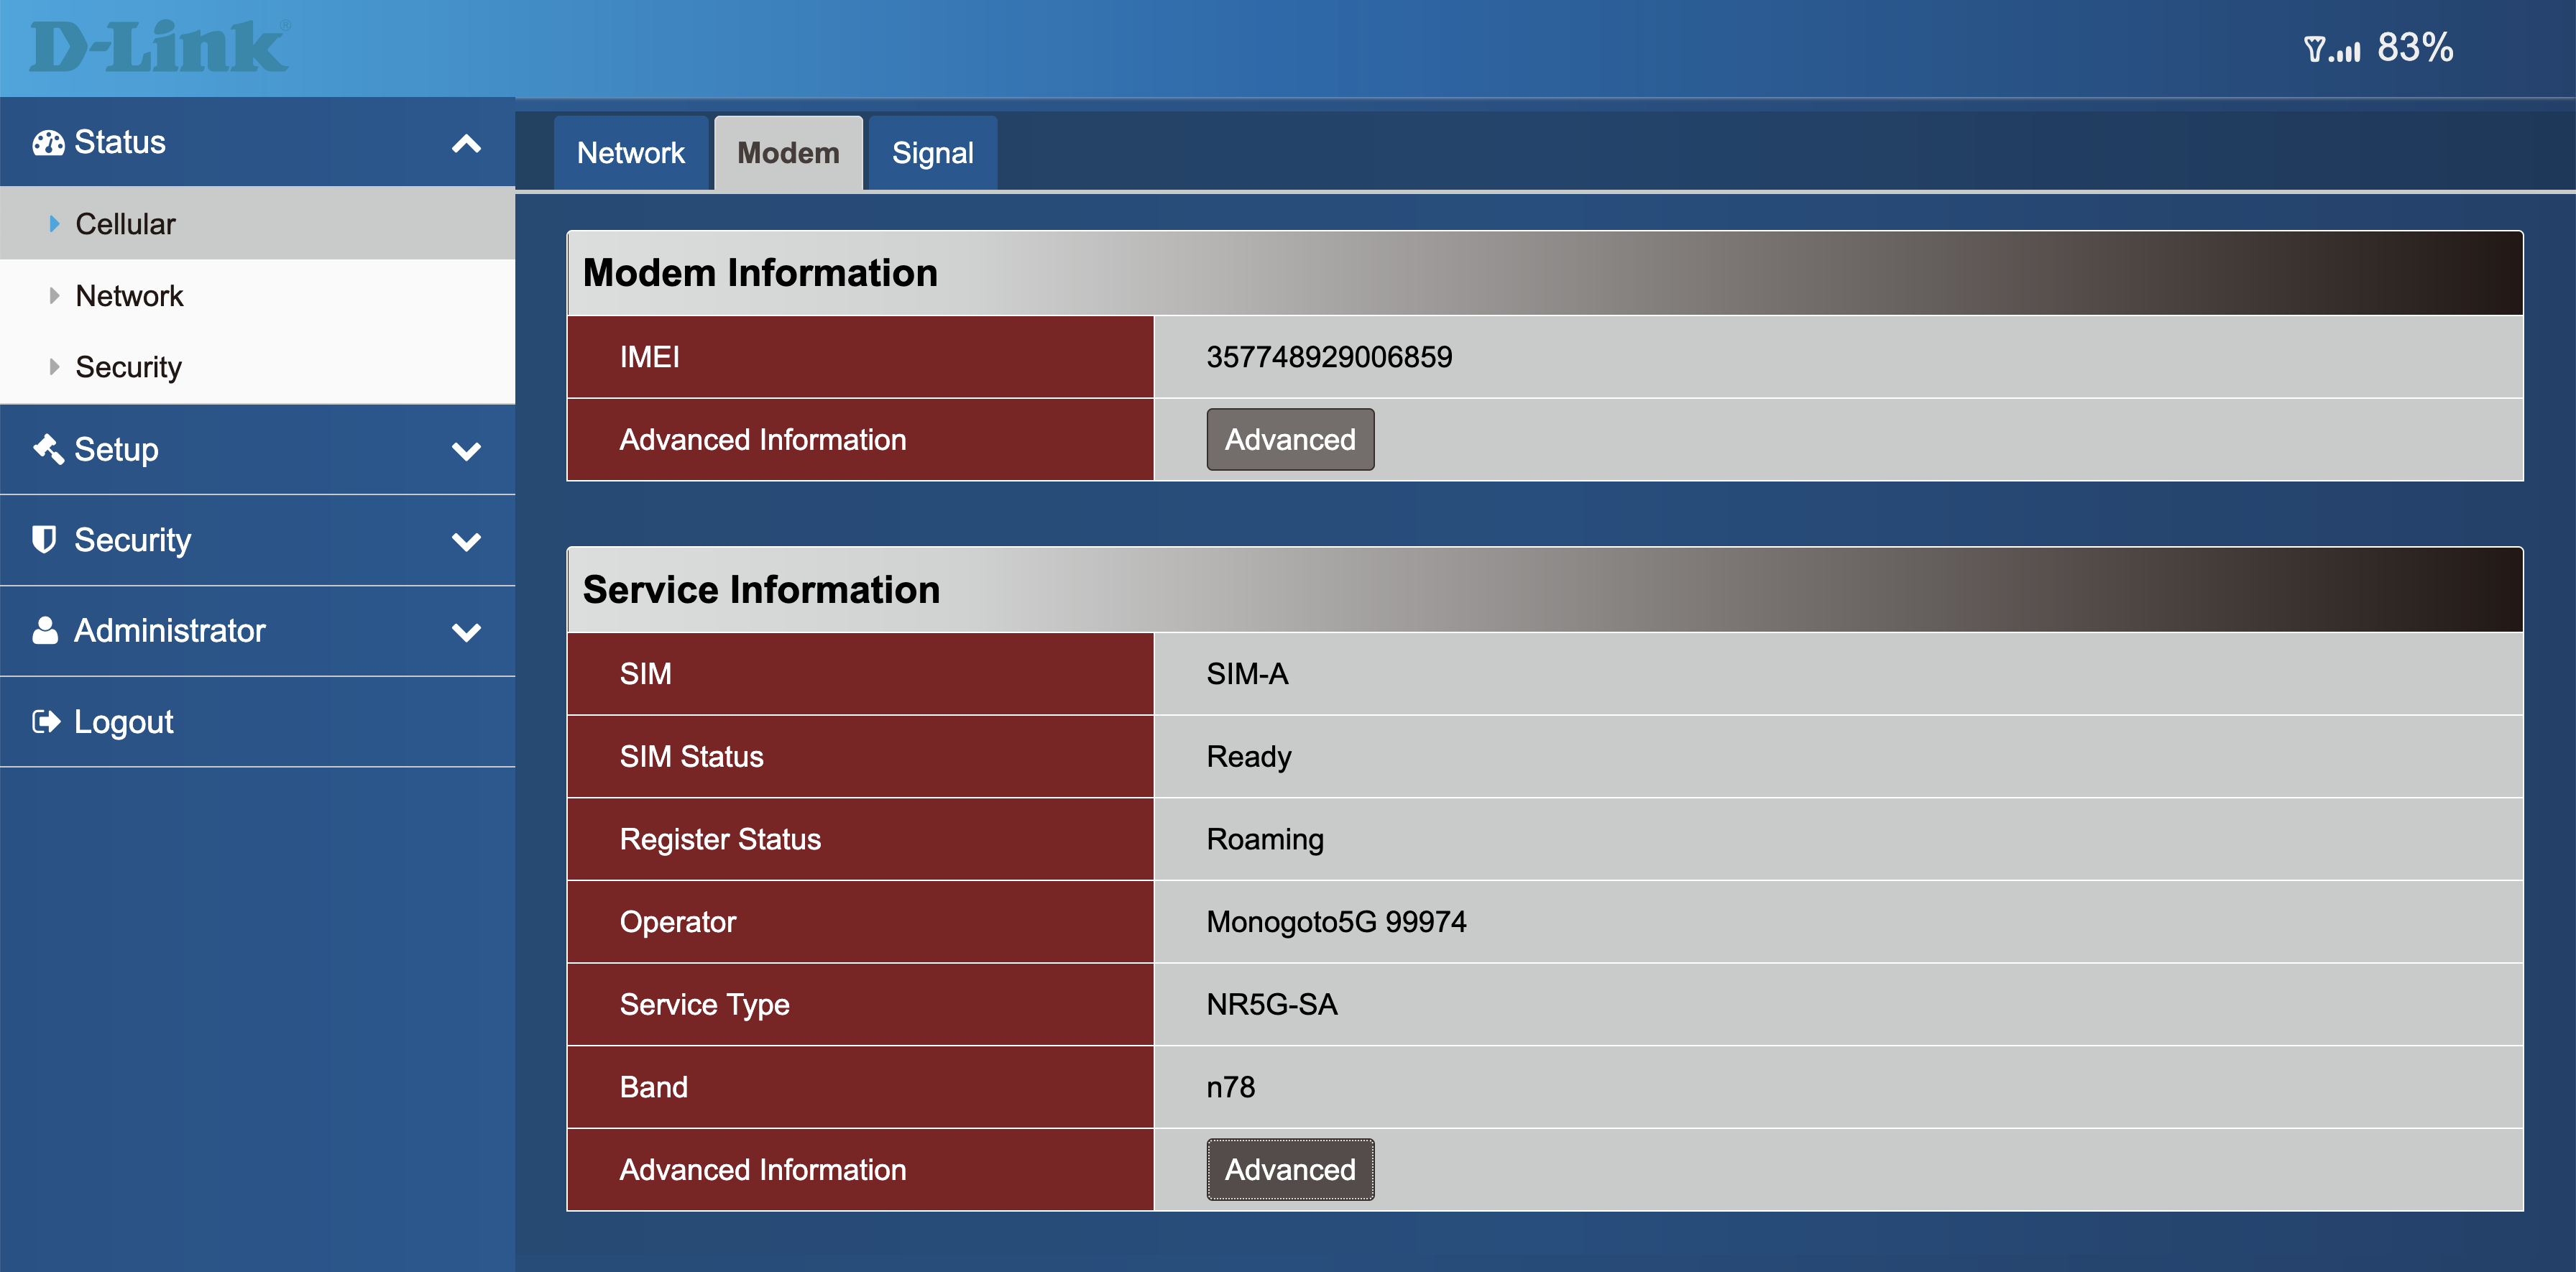Click the Logout arrow icon
Image resolution: width=2576 pixels, height=1272 pixels.
point(46,722)
